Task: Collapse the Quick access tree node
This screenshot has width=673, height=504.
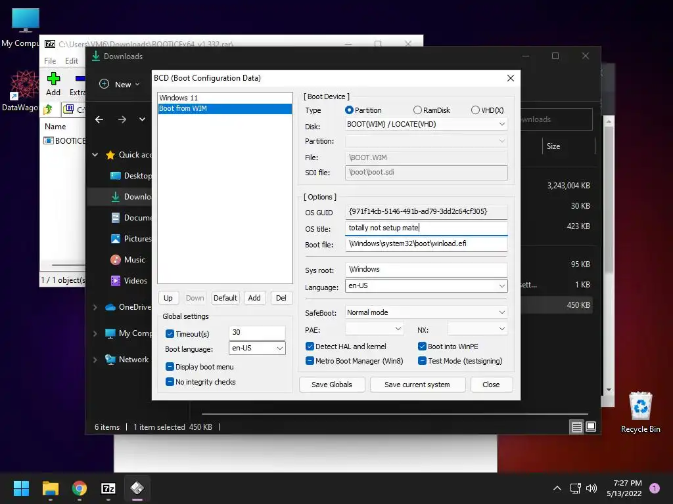Action: click(95, 155)
